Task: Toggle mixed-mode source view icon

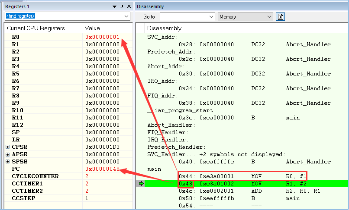Action: 281,17
